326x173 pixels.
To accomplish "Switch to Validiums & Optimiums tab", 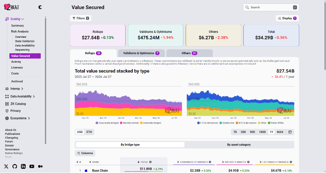I will click(x=141, y=53).
